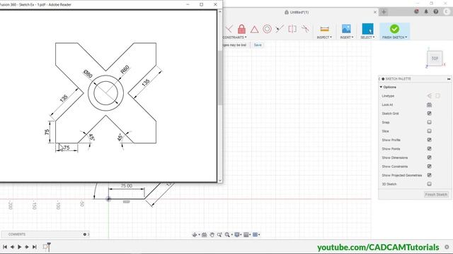Image resolution: width=453 pixels, height=254 pixels.
Task: Click Adobe Reader scroll down arrow
Action: pyautogui.click(x=220, y=181)
